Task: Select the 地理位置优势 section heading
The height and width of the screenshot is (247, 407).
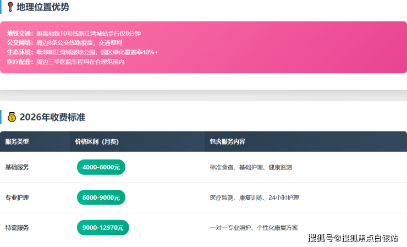Action: 43,7
